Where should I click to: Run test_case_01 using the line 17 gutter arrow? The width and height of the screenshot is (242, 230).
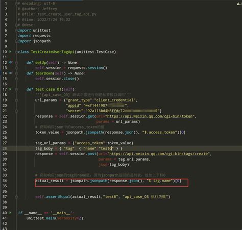(10, 89)
